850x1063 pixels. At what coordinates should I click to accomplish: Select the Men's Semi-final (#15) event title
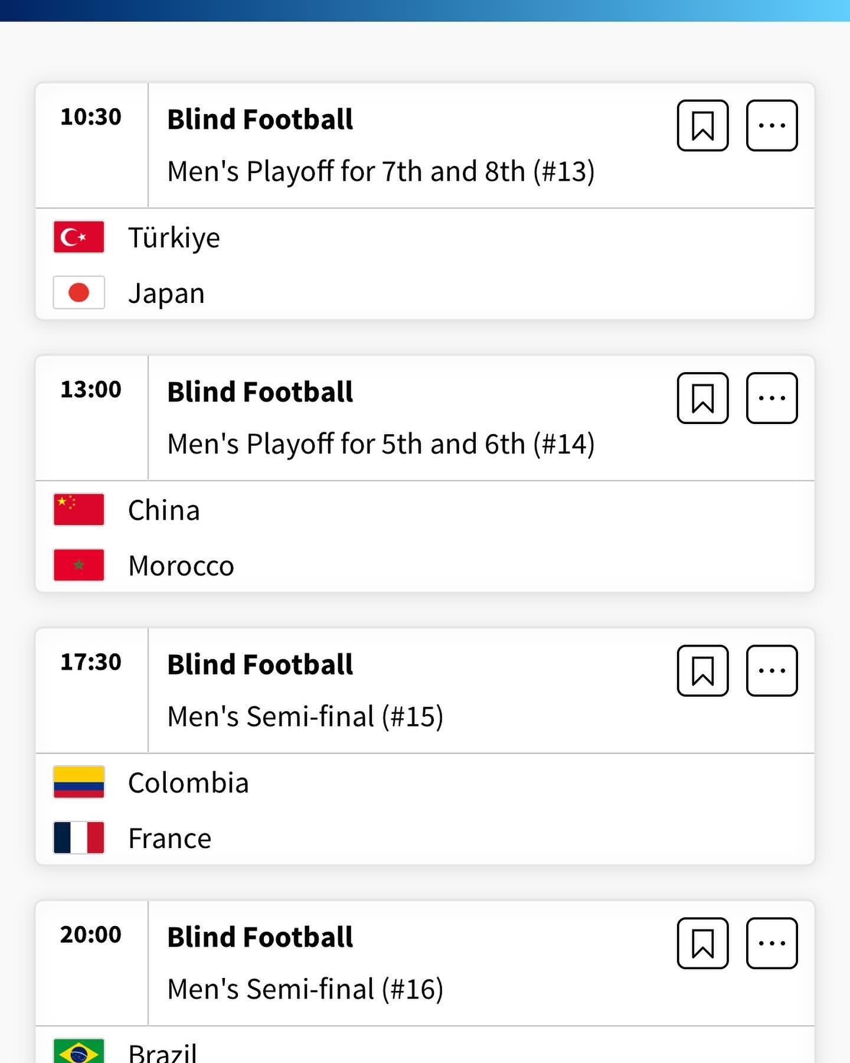click(305, 717)
